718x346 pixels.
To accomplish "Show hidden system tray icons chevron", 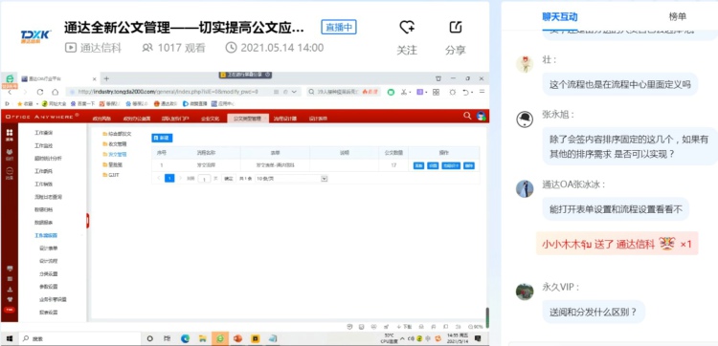I will [x=402, y=338].
